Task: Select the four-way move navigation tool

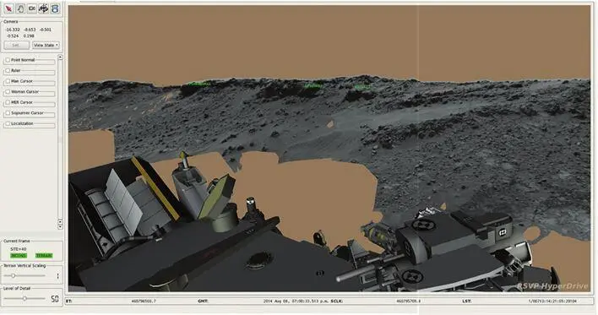Action: point(43,8)
